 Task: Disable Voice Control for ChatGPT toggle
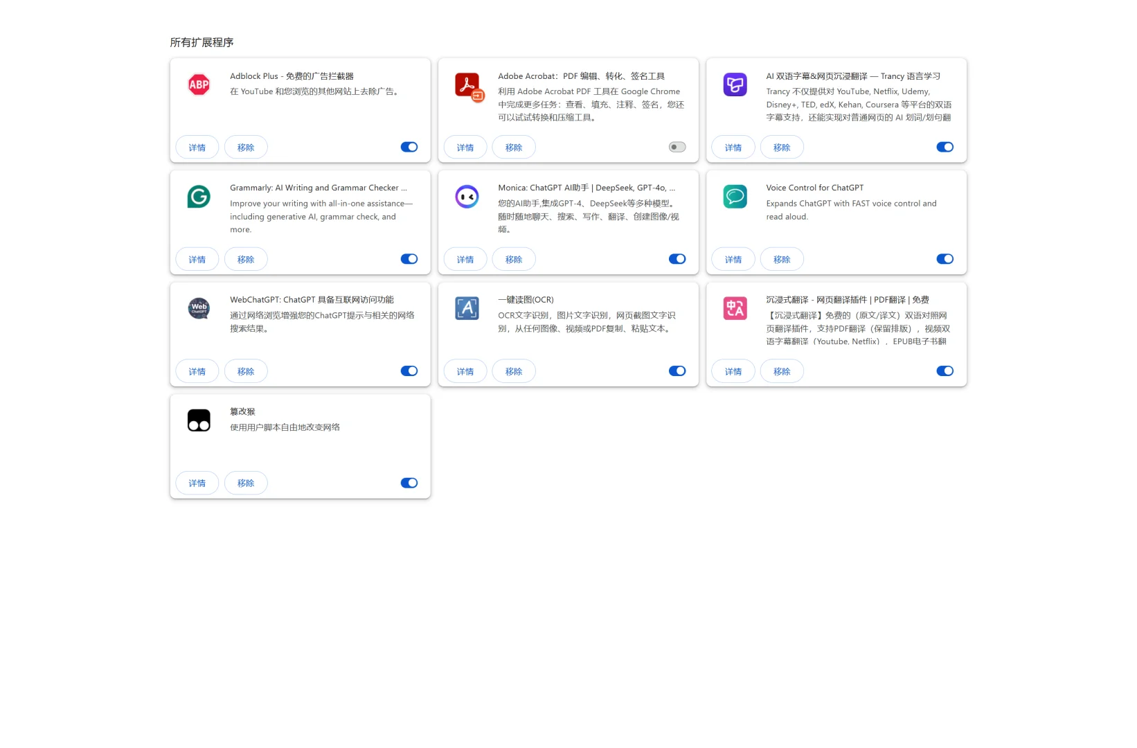click(x=945, y=259)
